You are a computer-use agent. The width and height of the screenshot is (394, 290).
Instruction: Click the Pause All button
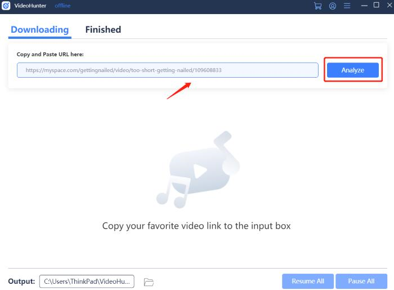(361, 281)
